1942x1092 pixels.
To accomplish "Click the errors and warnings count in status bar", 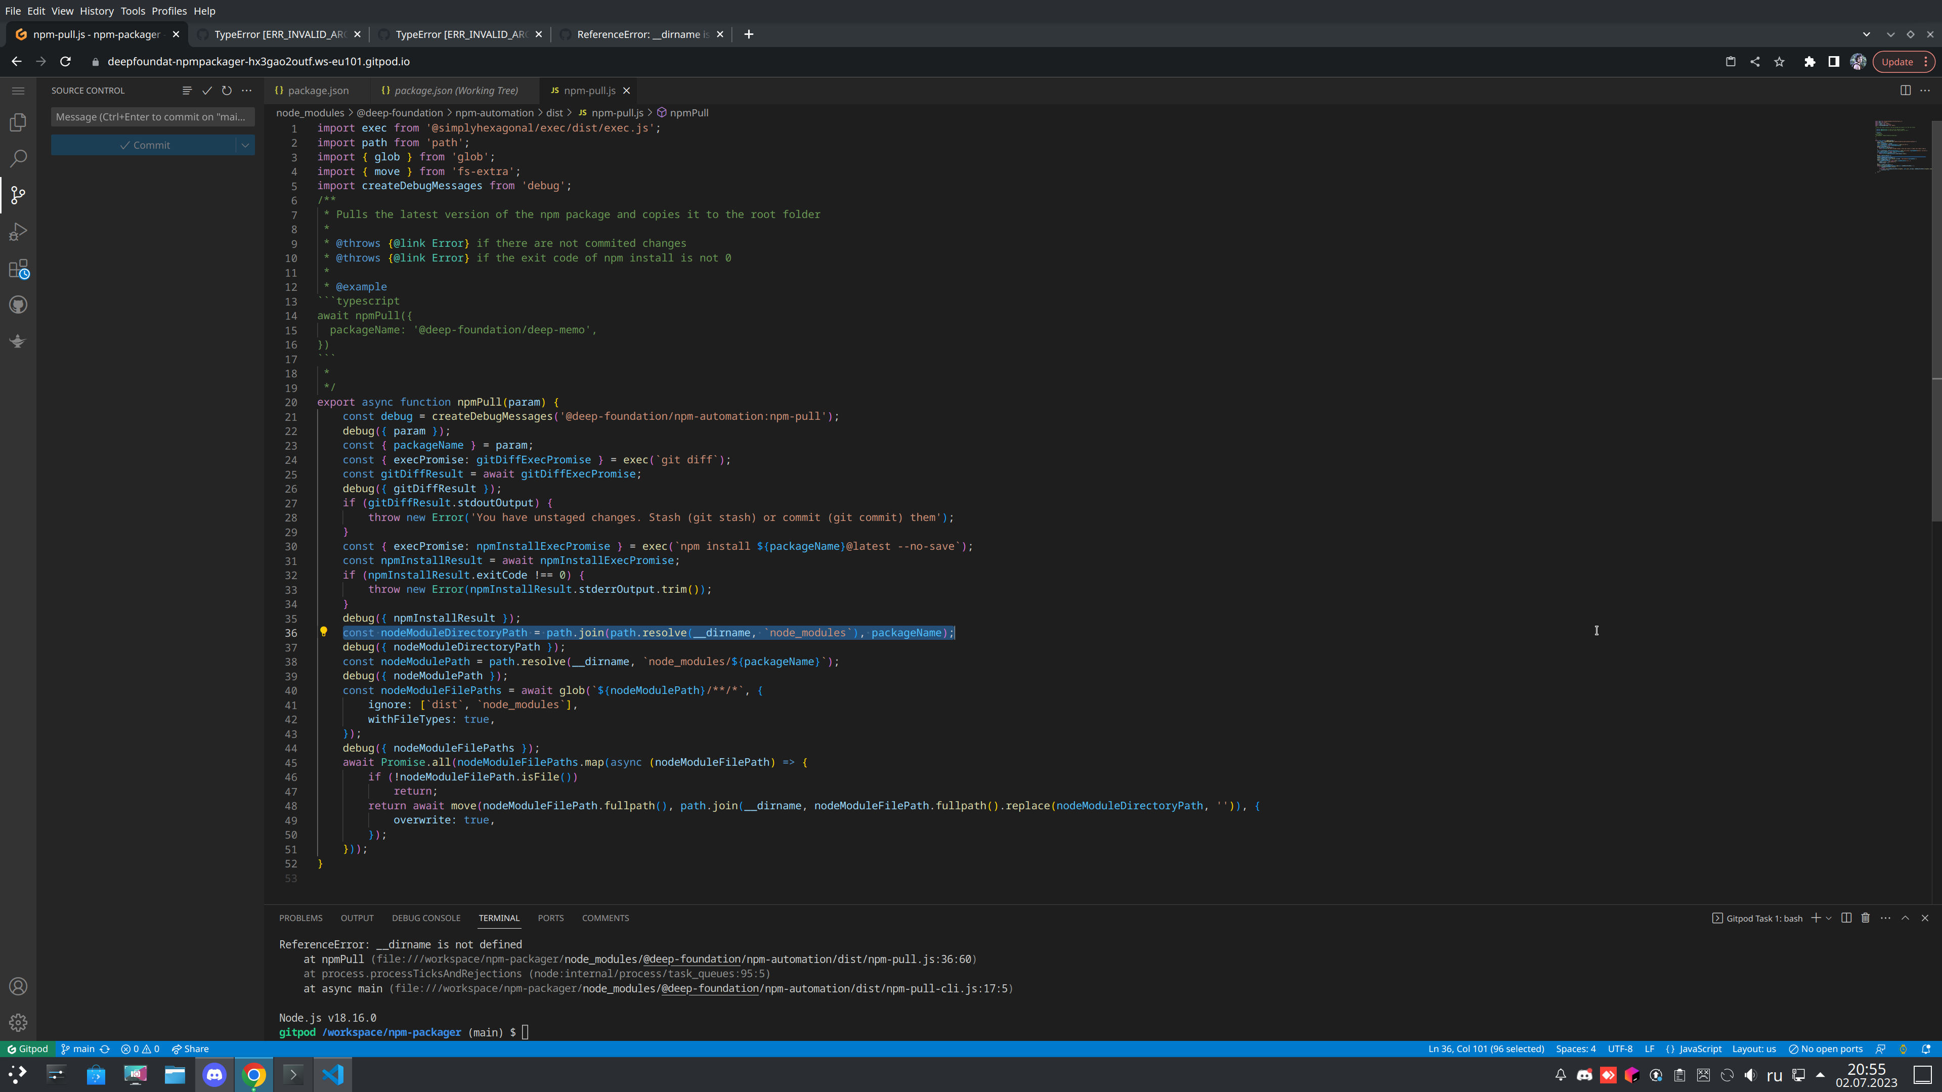I will pos(140,1049).
